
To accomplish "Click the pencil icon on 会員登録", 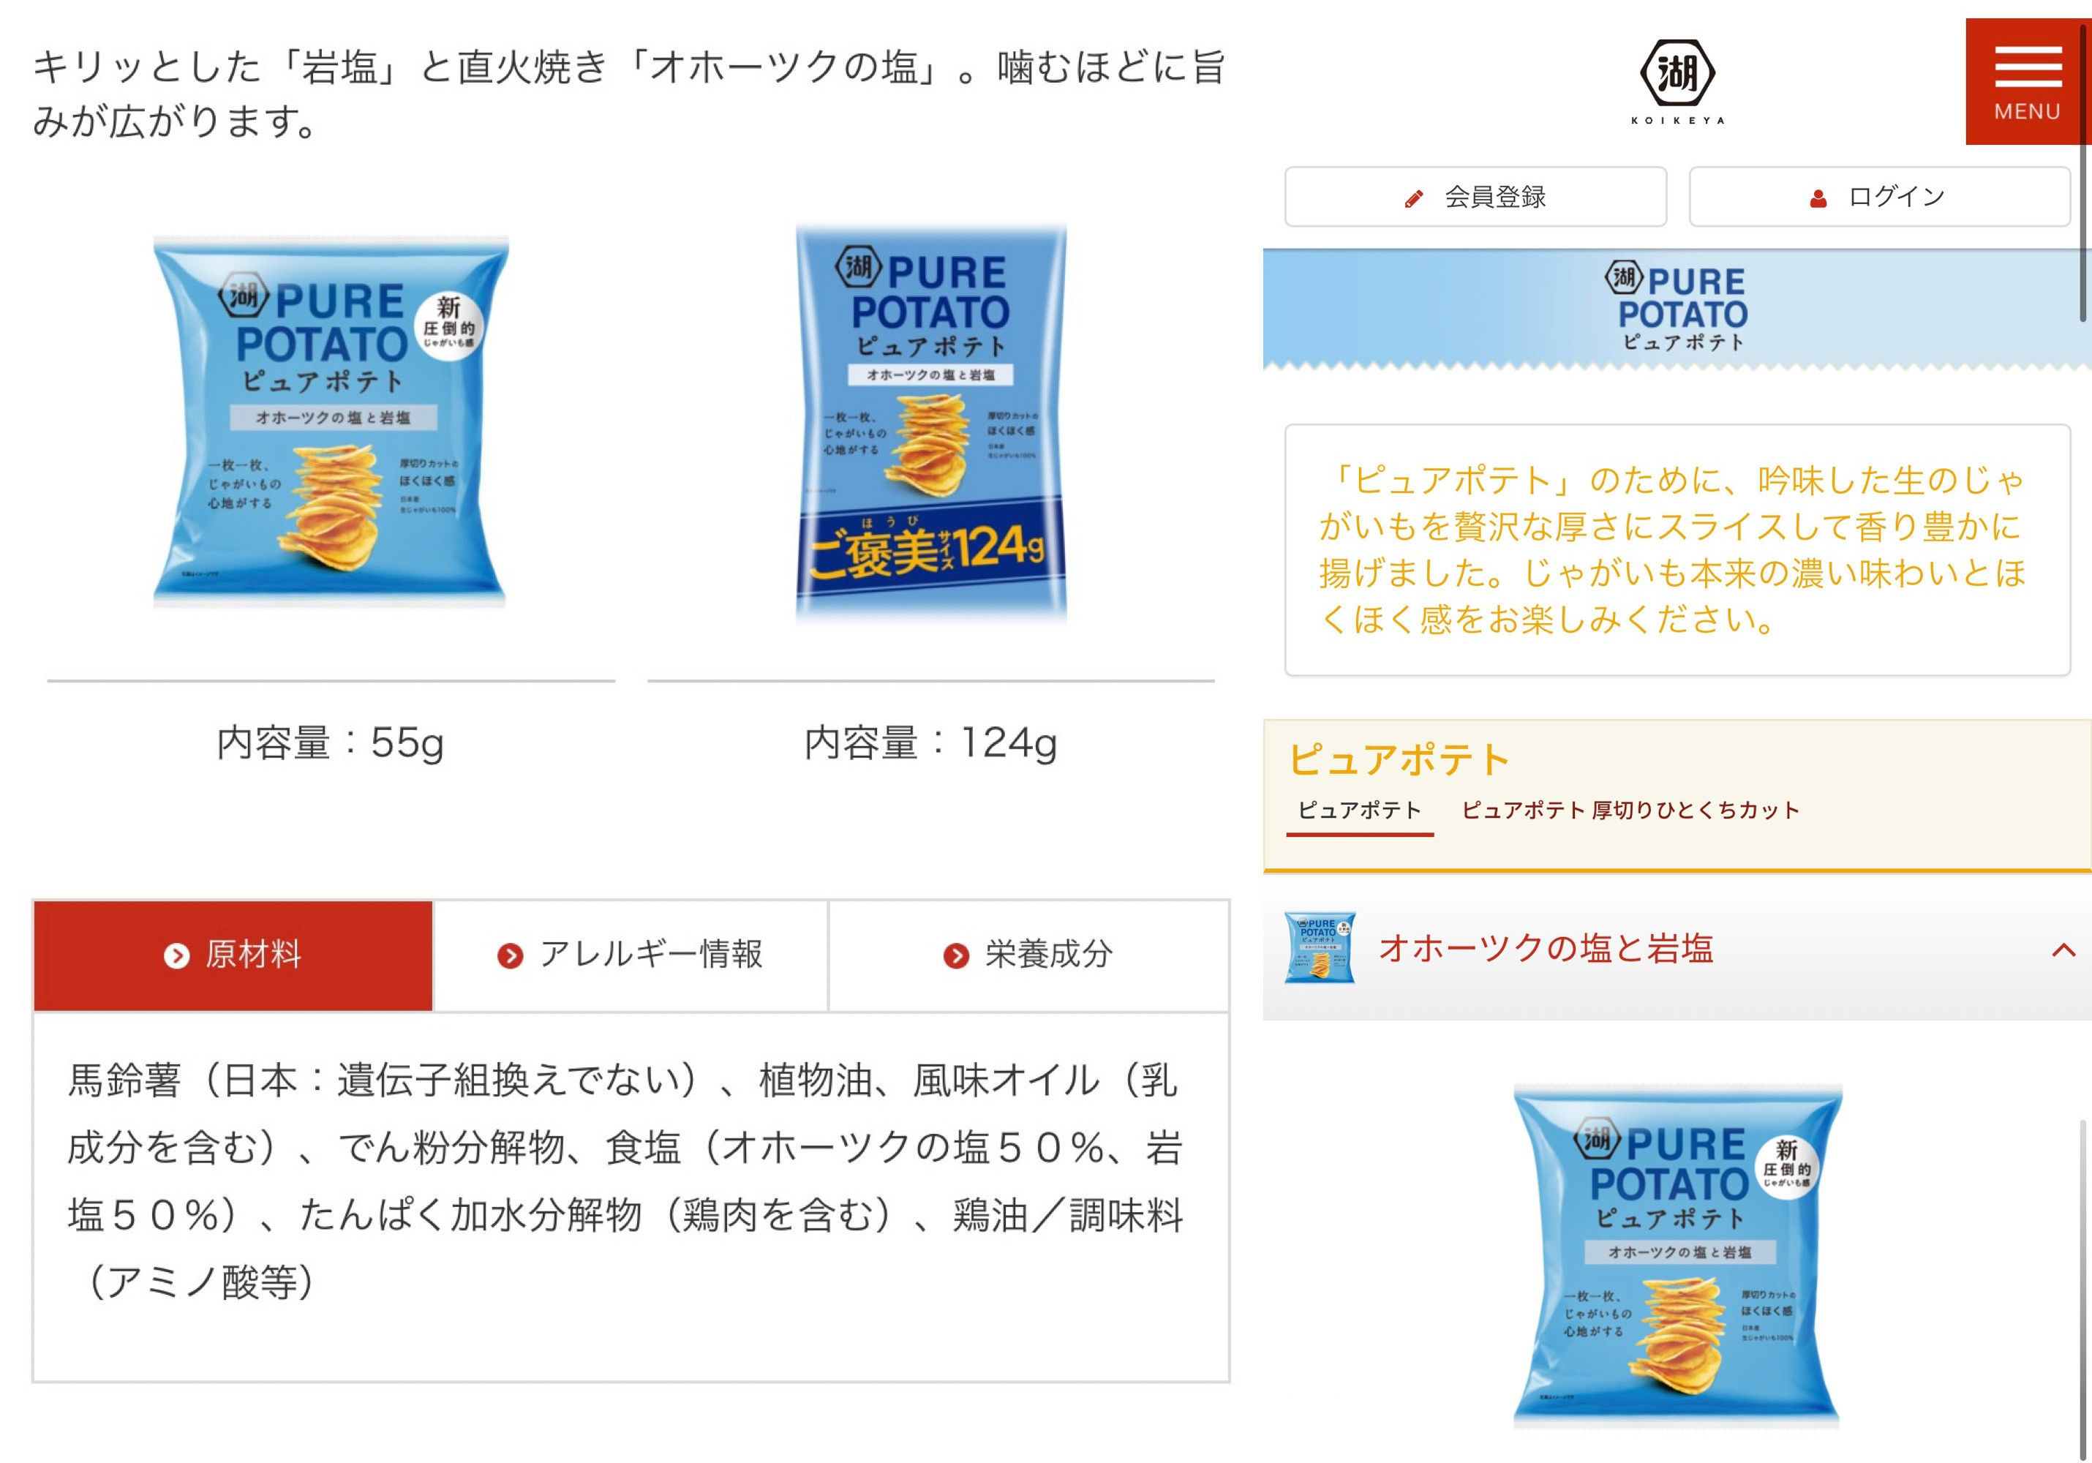I will [1413, 198].
